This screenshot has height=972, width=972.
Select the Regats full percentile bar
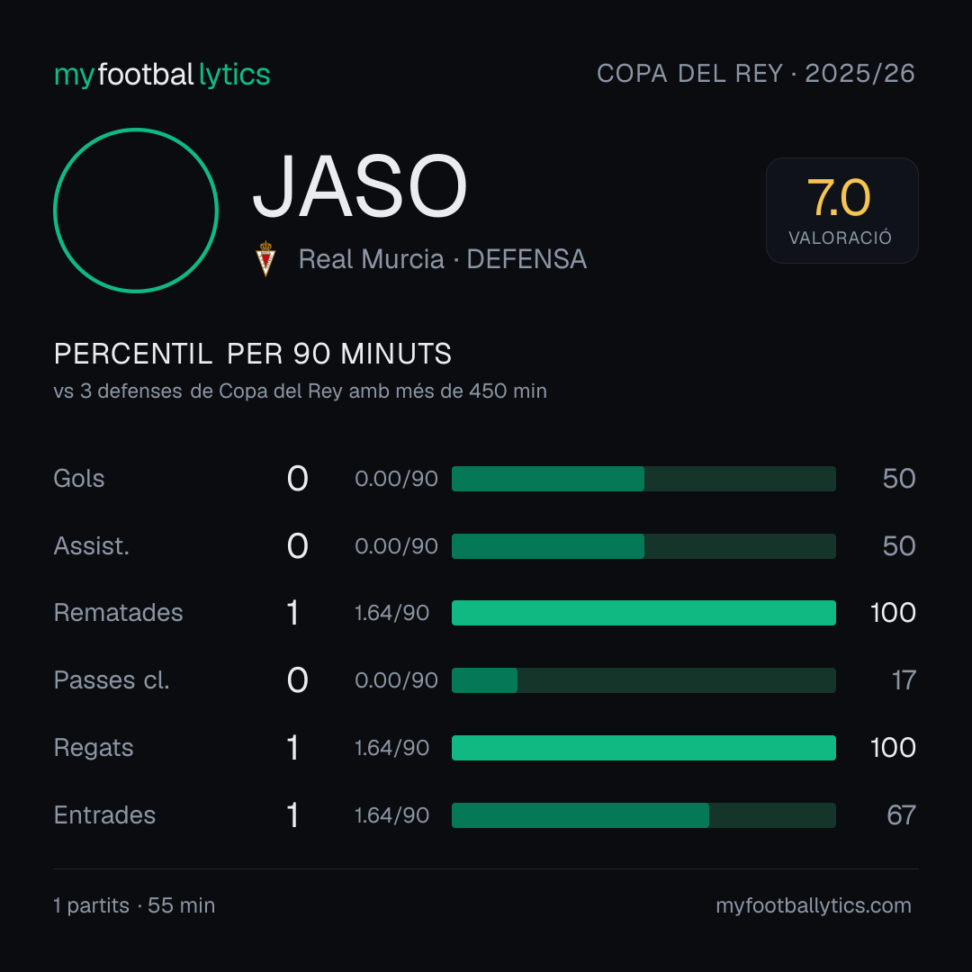[643, 748]
